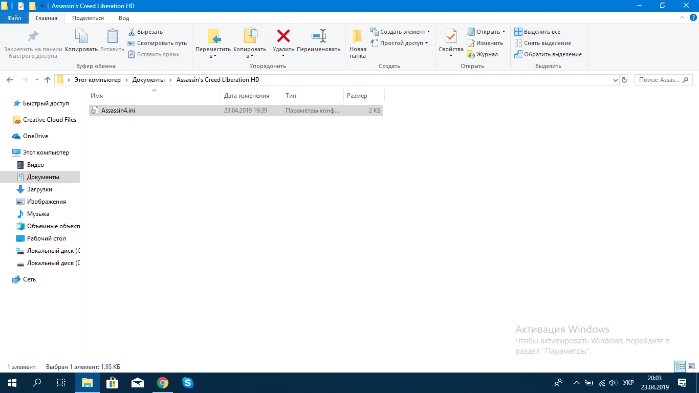Click the Cut (Вырезать) scissors icon
The image size is (699, 393).
pos(132,32)
